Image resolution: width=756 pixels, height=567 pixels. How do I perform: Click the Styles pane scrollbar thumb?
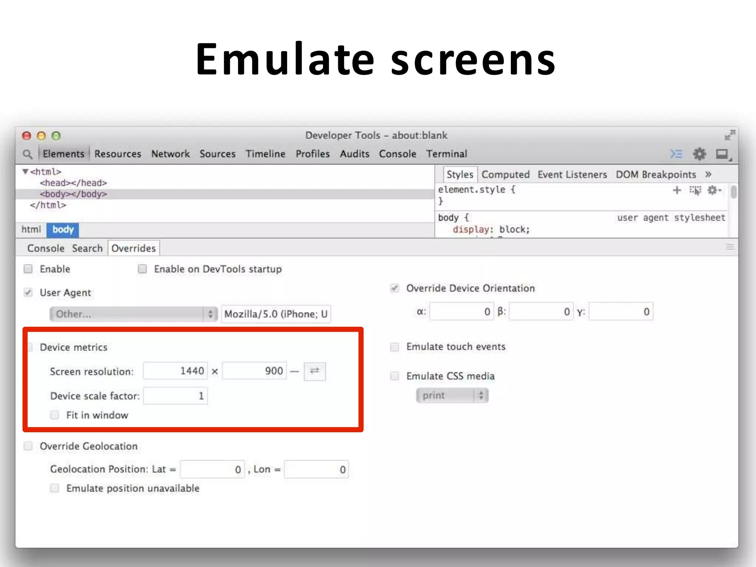[733, 192]
